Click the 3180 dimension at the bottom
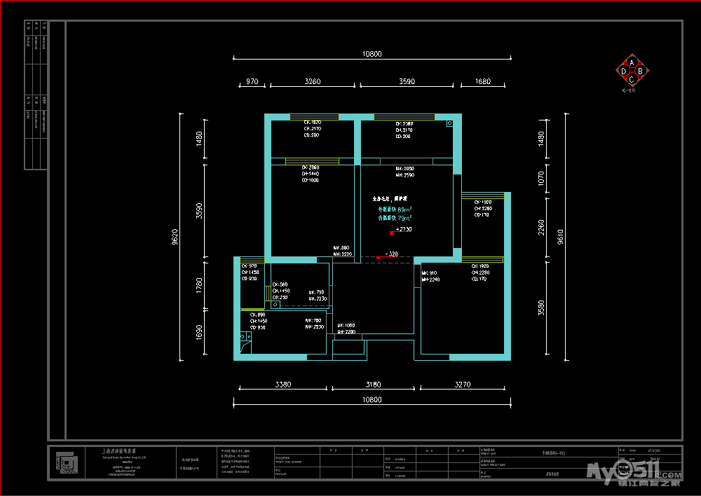701x496 pixels. (x=373, y=385)
